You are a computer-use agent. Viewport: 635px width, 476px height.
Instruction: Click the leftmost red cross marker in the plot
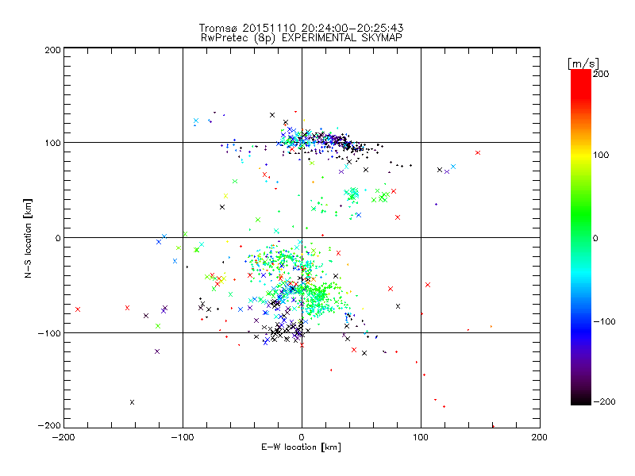click(78, 309)
